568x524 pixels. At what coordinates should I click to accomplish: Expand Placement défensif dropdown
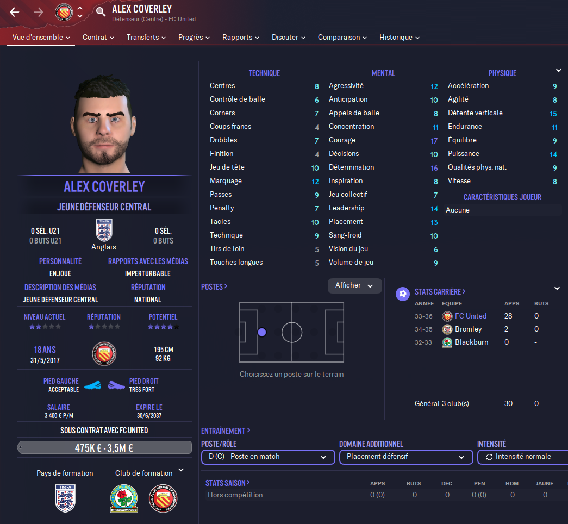[x=406, y=457]
